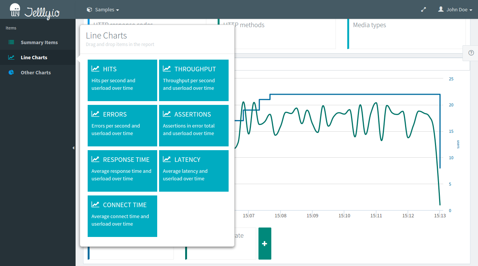
Task: Select Other Charts in the sidebar
Action: [x=36, y=72]
